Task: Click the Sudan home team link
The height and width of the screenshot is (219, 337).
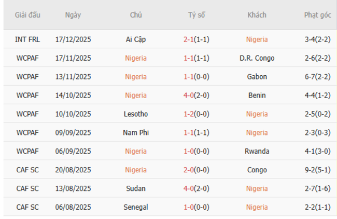Action: pos(136,189)
